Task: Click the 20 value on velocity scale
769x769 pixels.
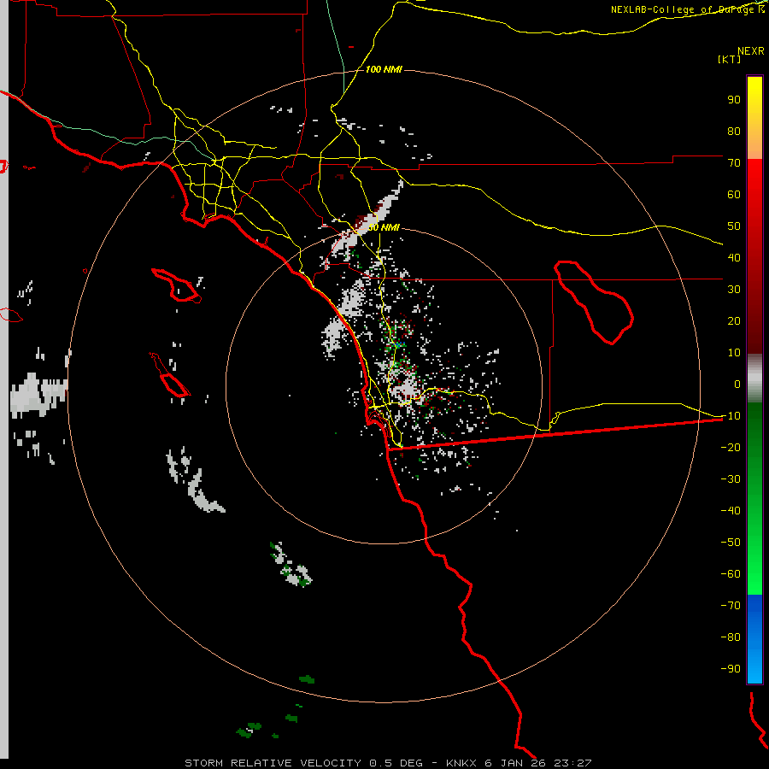Action: coord(734,320)
